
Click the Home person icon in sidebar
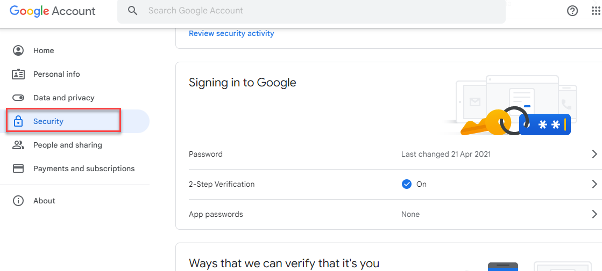(x=18, y=50)
